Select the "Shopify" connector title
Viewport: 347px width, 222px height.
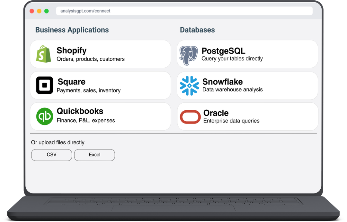(x=71, y=50)
